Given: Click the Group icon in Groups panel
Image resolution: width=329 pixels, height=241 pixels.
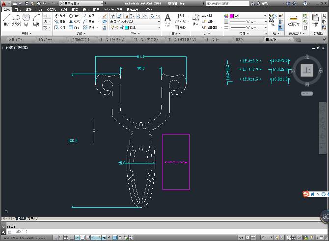Looking at the screenshot, I should (273, 19).
